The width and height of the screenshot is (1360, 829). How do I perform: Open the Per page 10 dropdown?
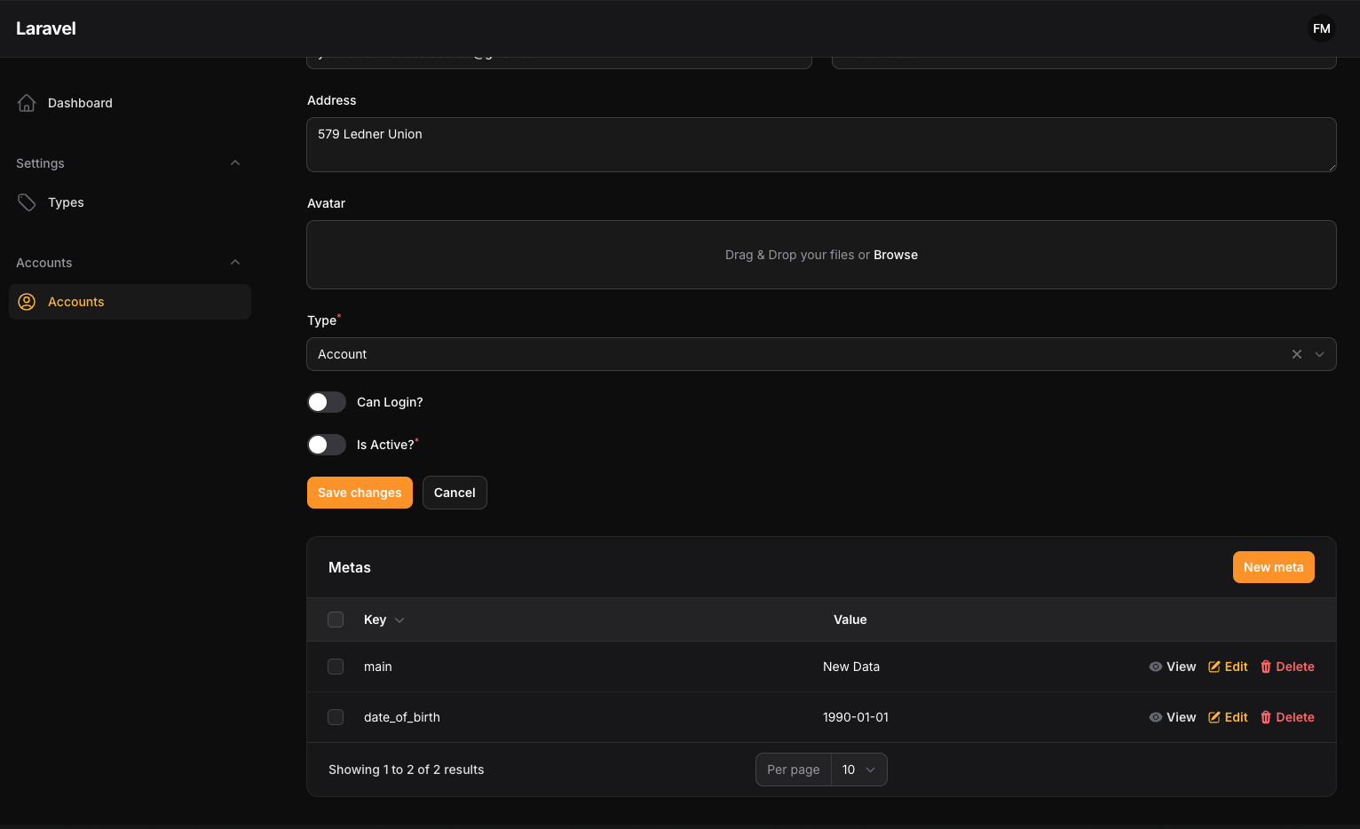(x=858, y=770)
